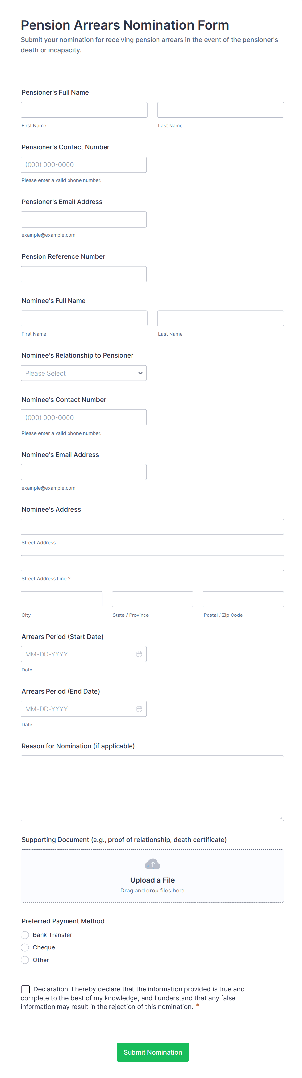Click Pensioner's Last Name field

tap(220, 110)
